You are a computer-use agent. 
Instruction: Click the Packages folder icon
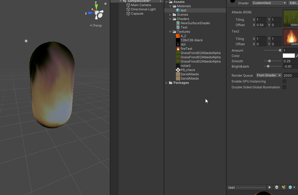pyautogui.click(x=171, y=83)
